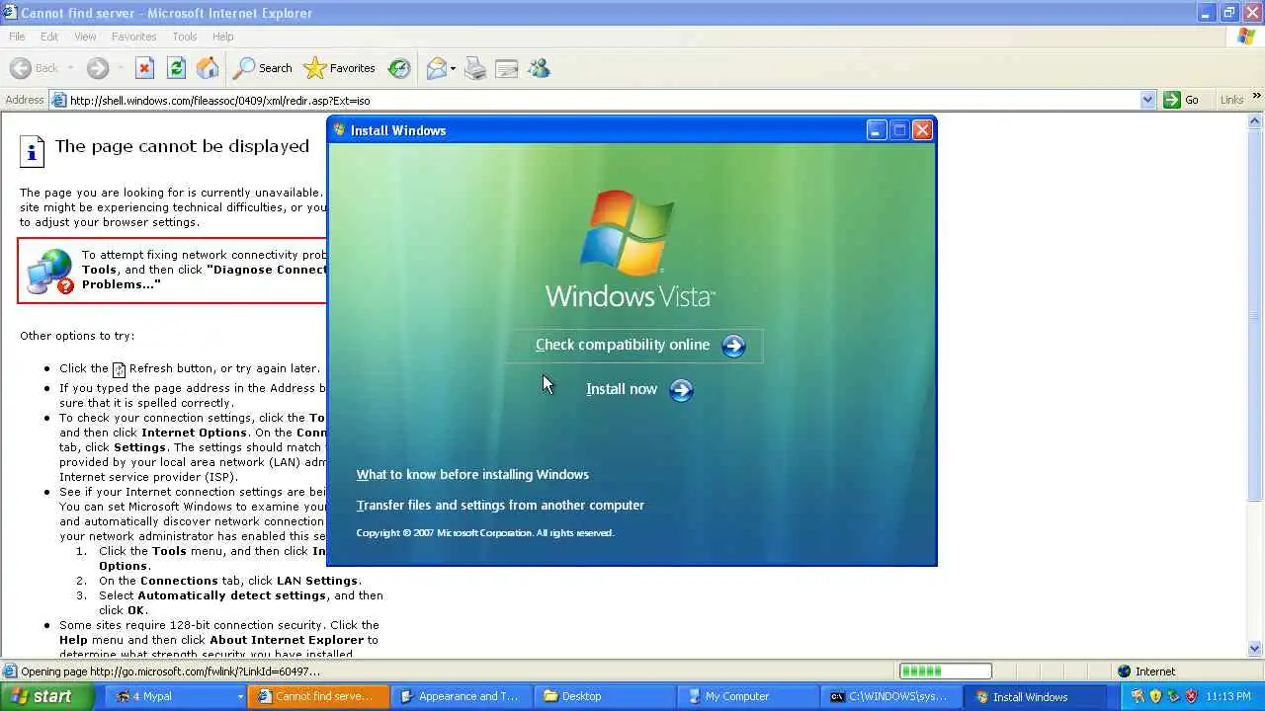Refresh the page using toolbar icon

176,68
